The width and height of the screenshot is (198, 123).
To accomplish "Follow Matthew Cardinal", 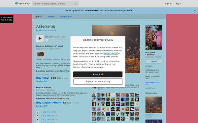I will tap(153, 62).
